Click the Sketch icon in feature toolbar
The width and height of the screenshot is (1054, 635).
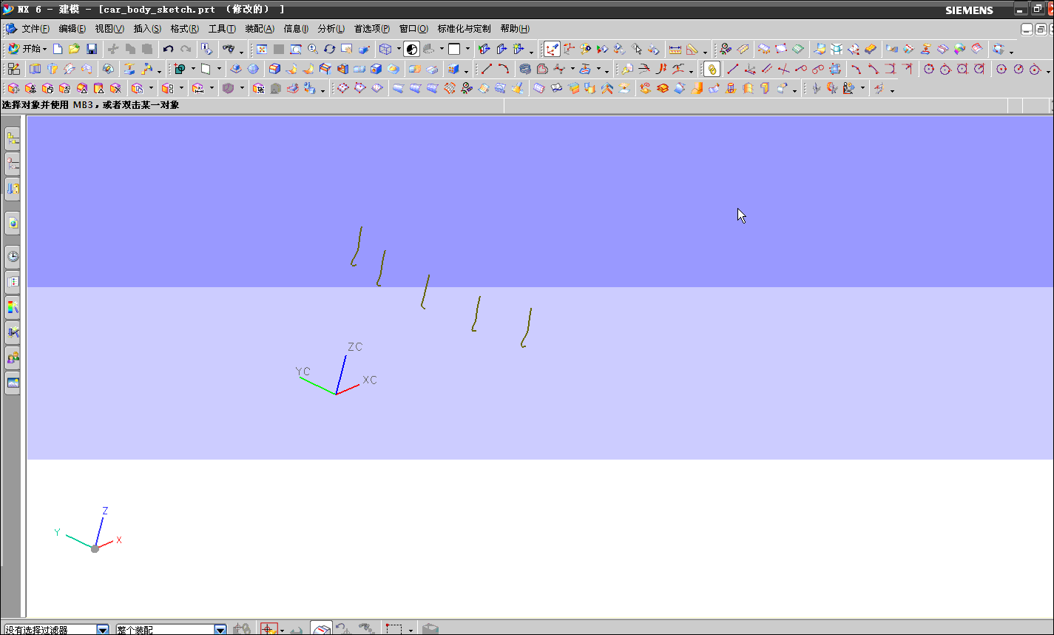click(13, 69)
